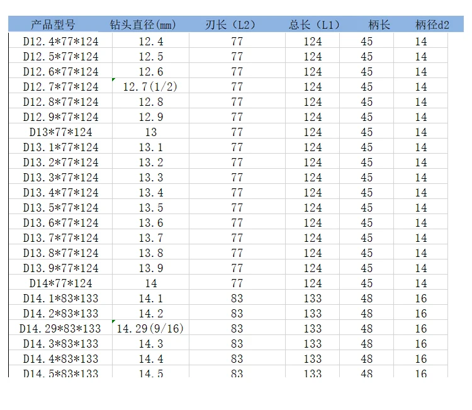
Task: Click diameter cell 14.1
Action: [150, 299]
